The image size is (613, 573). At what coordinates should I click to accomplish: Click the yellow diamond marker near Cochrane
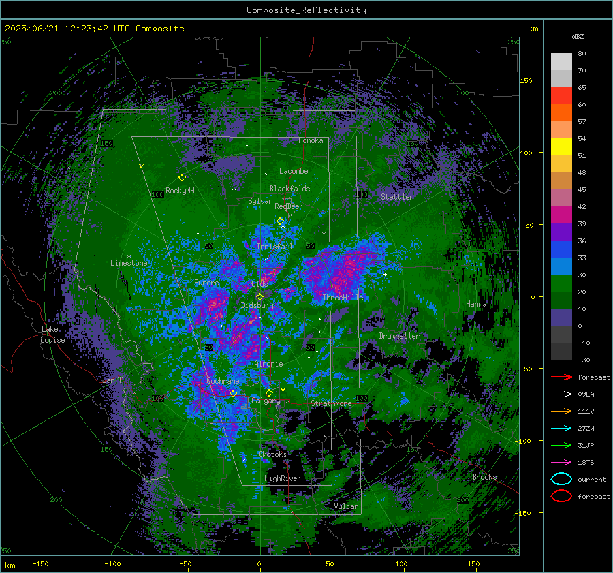point(233,393)
